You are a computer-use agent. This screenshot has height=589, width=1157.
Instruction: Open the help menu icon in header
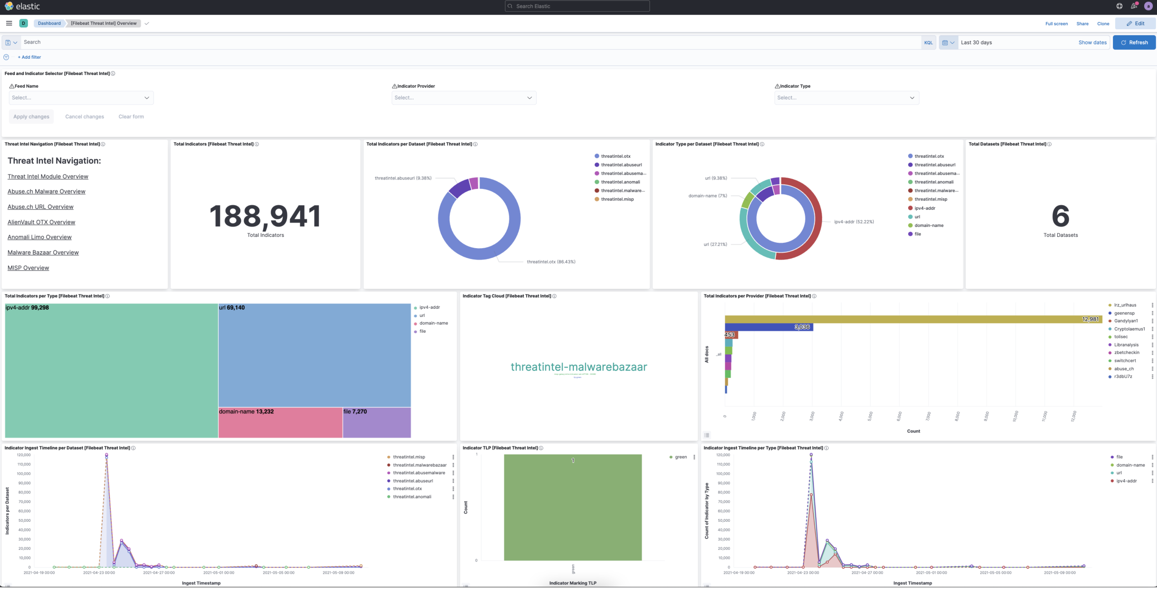point(1119,6)
